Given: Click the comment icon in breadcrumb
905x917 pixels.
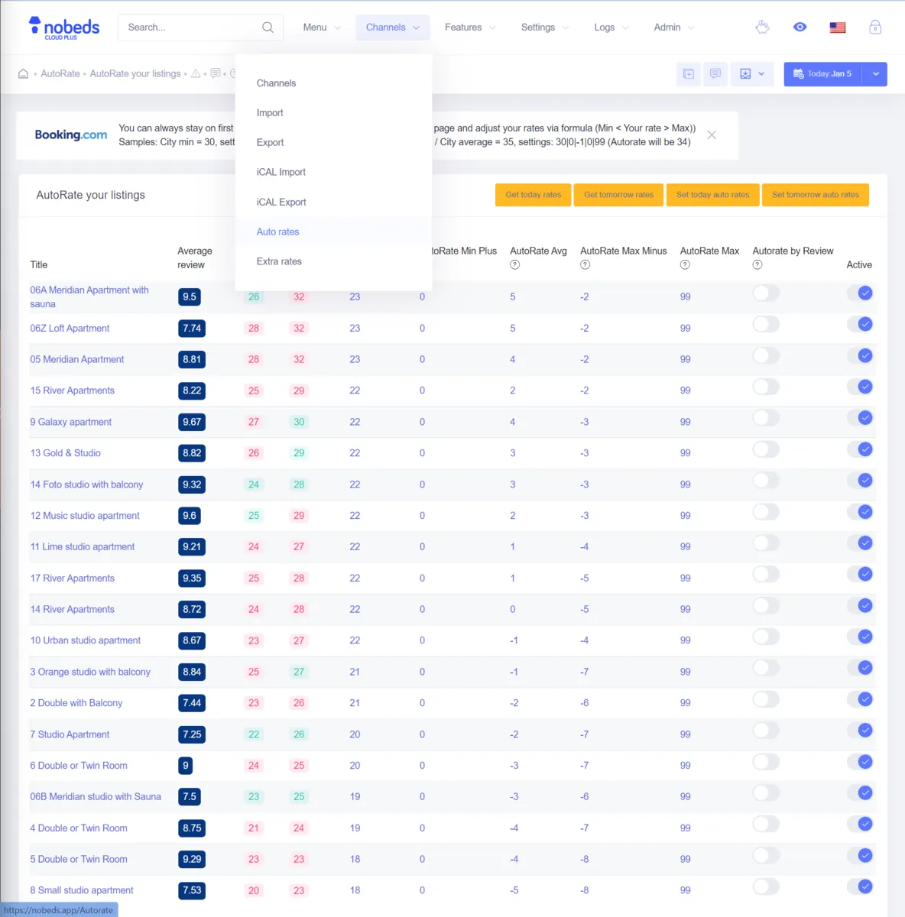Looking at the screenshot, I should point(216,73).
